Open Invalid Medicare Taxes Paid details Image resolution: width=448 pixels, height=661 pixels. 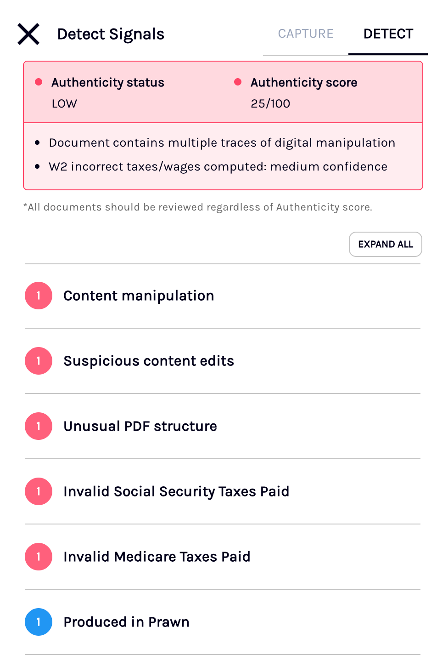point(223,557)
